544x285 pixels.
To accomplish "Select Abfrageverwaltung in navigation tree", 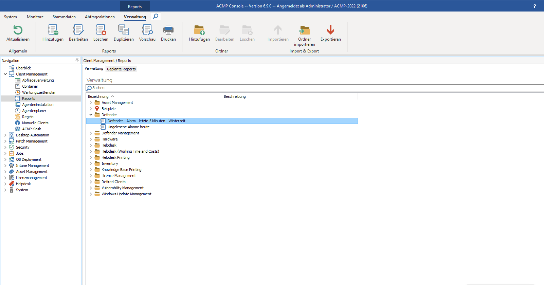I will coord(38,80).
